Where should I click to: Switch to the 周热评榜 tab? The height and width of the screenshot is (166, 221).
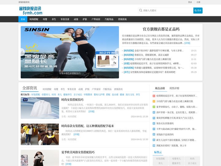(174, 88)
